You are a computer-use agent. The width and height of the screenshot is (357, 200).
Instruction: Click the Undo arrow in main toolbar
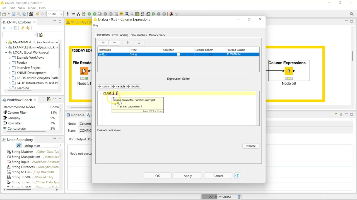coord(37,14)
